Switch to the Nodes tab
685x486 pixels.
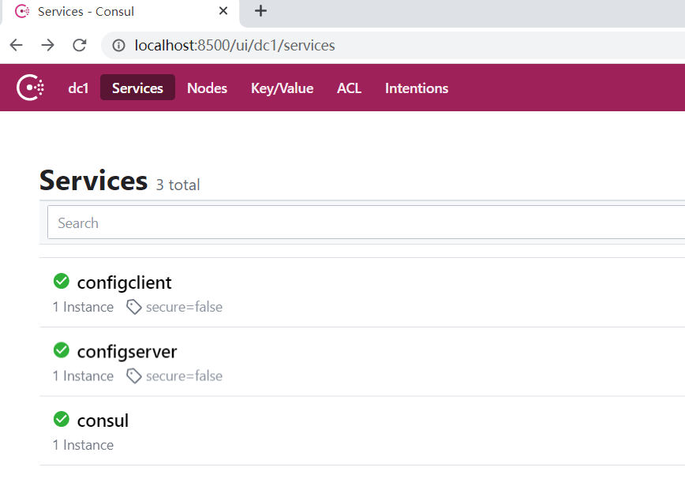point(207,88)
